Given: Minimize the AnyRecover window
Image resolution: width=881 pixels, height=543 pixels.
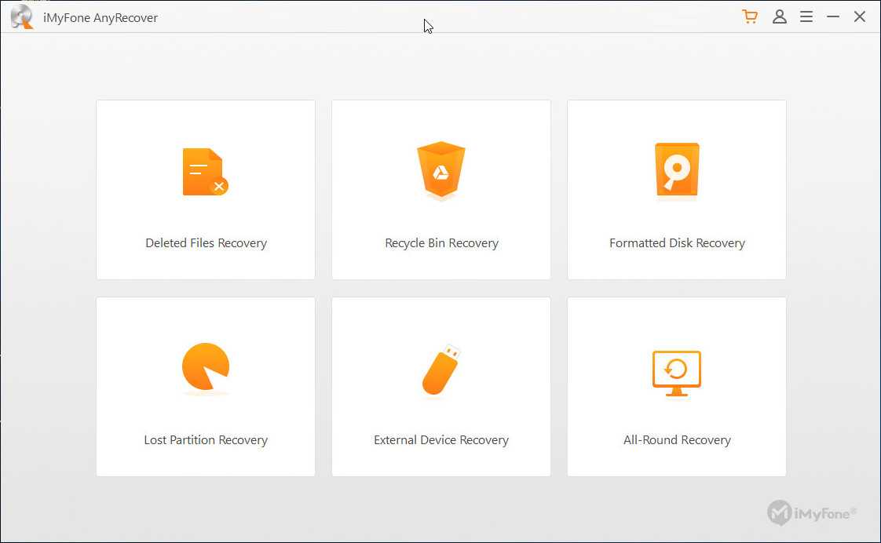Looking at the screenshot, I should (x=833, y=16).
